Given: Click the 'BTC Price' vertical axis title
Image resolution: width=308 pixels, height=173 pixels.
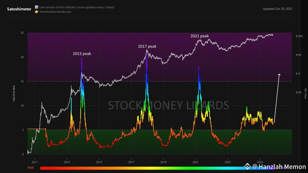Looking at the screenshot, I should click(x=305, y=94).
